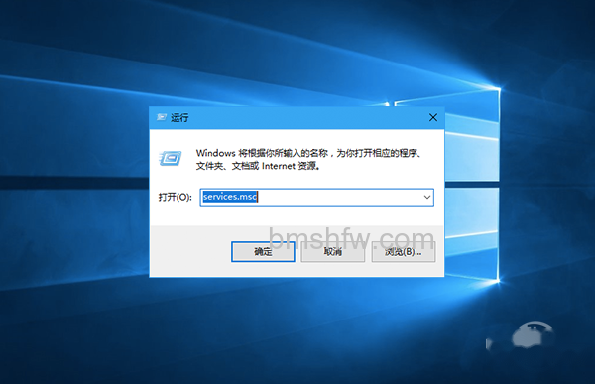Screen dimensions: 595x384
Task: Click the 确定 button
Action: pos(263,251)
